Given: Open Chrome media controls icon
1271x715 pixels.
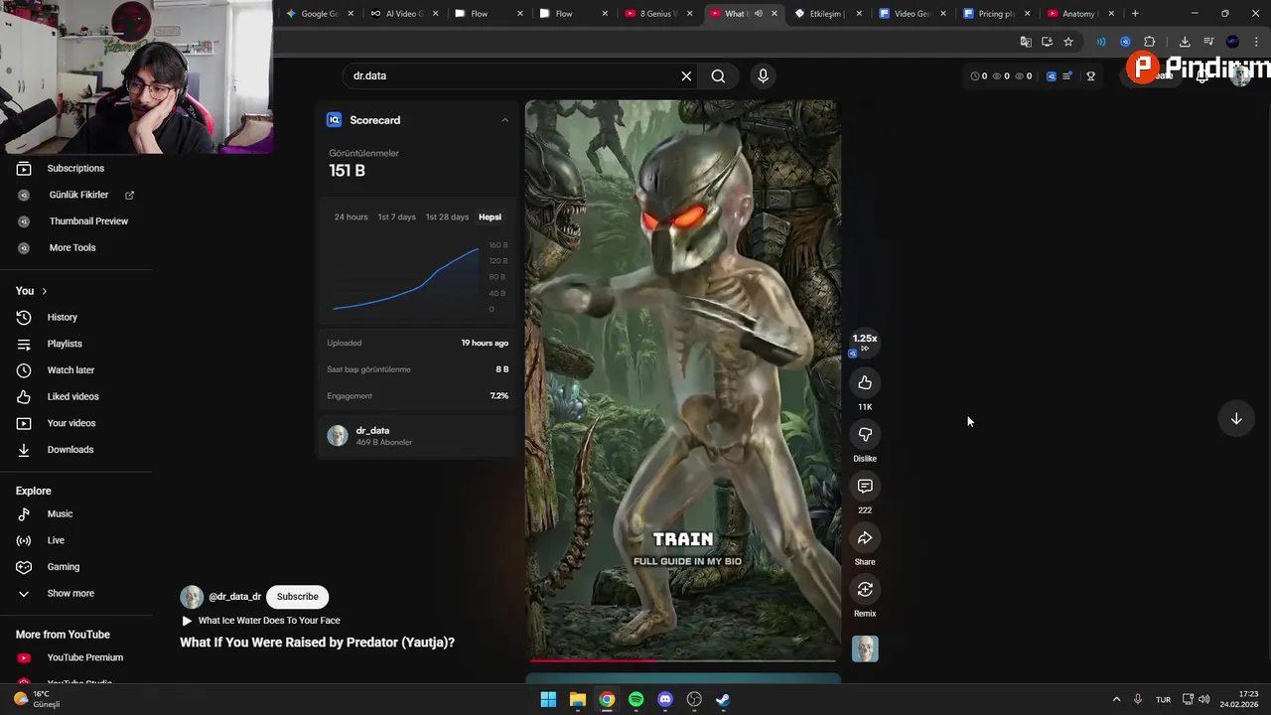Looking at the screenshot, I should (1208, 42).
